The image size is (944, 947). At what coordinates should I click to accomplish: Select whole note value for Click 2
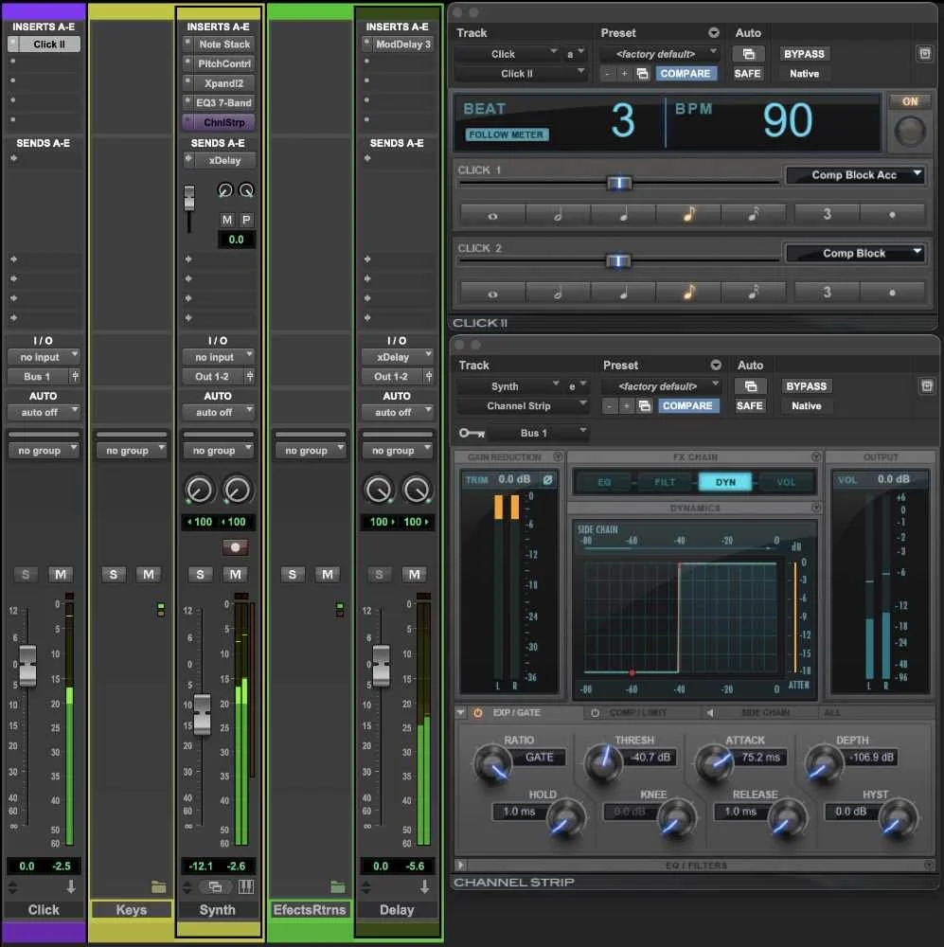493,293
